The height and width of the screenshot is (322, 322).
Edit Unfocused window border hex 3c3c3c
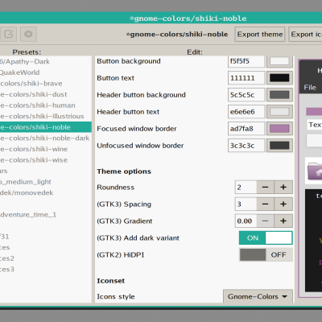pyautogui.click(x=246, y=146)
